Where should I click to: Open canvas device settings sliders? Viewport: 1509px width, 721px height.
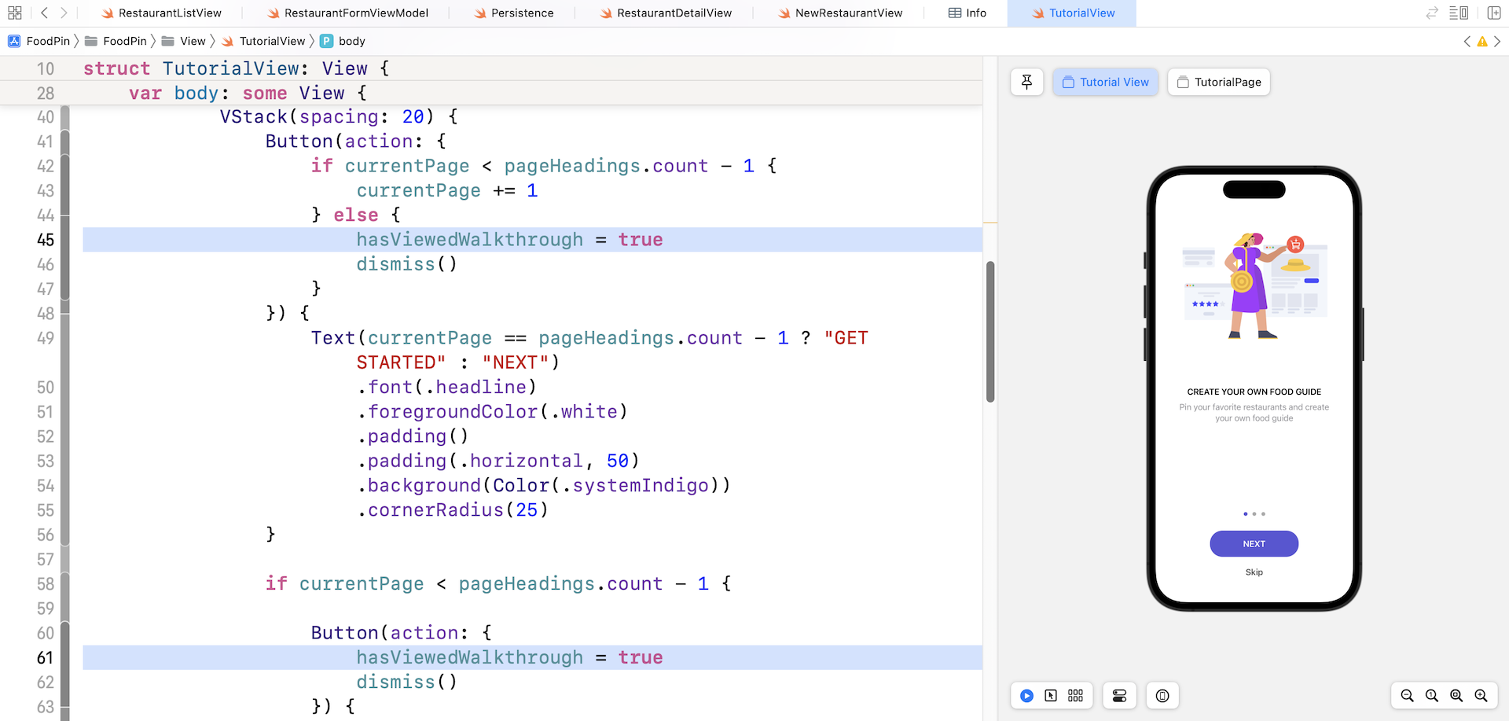tap(1119, 696)
